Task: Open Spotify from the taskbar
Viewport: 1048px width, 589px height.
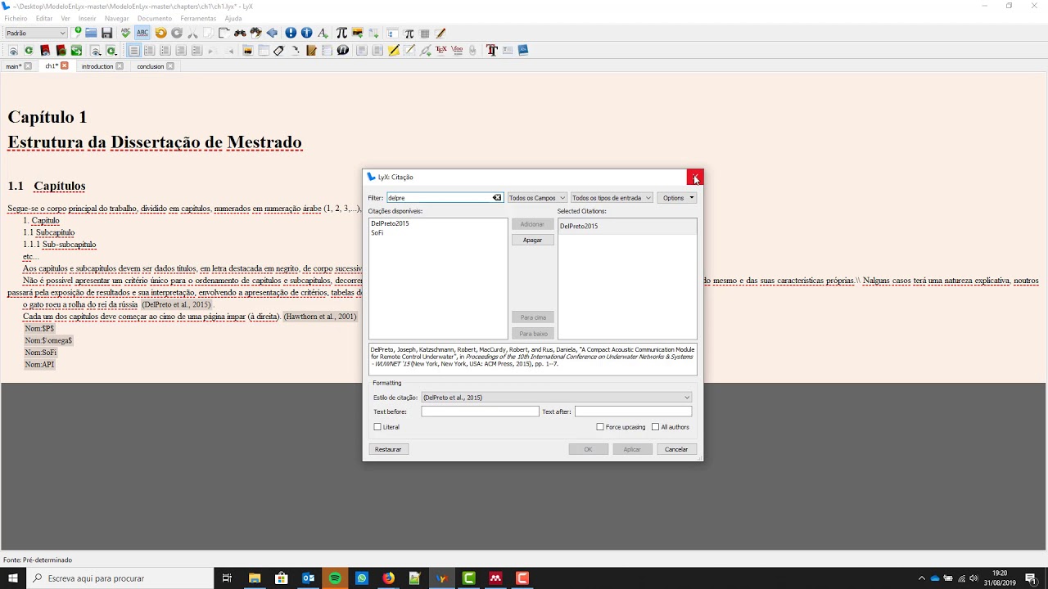Action: [335, 578]
